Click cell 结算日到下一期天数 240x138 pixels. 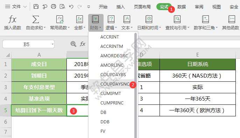[x=39, y=110]
